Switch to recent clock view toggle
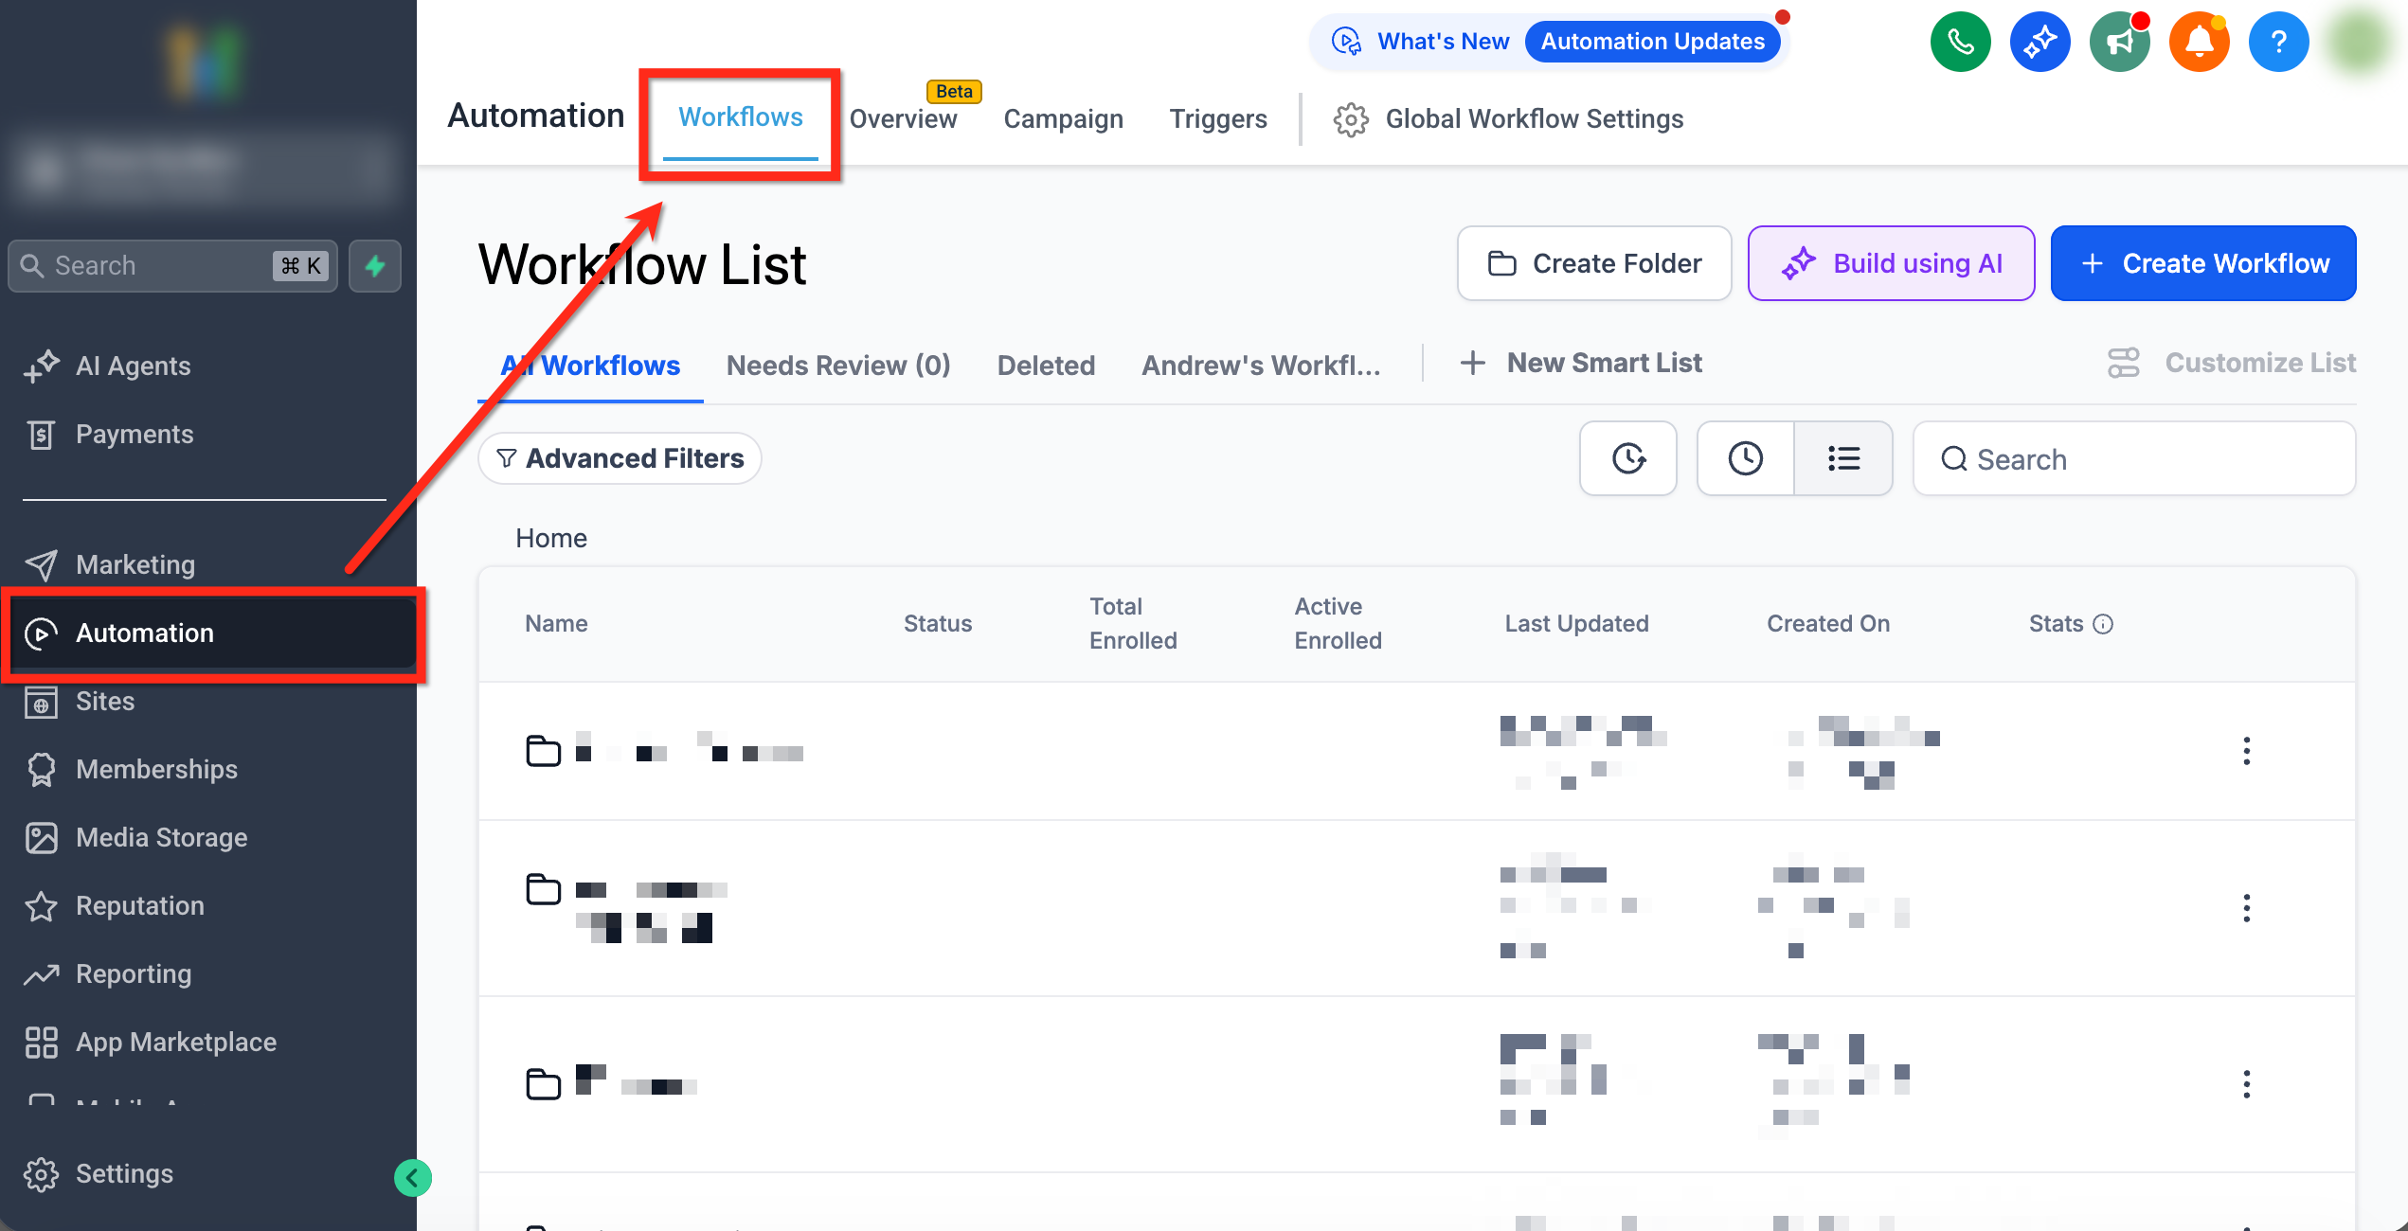Screen dimensions: 2408x1231 tap(1745, 459)
